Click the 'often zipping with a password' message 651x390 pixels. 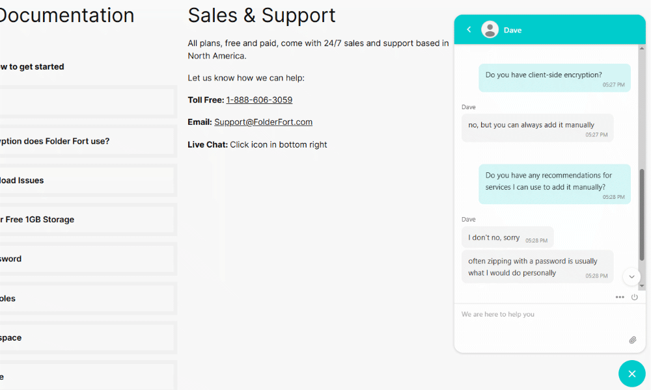[x=537, y=267]
